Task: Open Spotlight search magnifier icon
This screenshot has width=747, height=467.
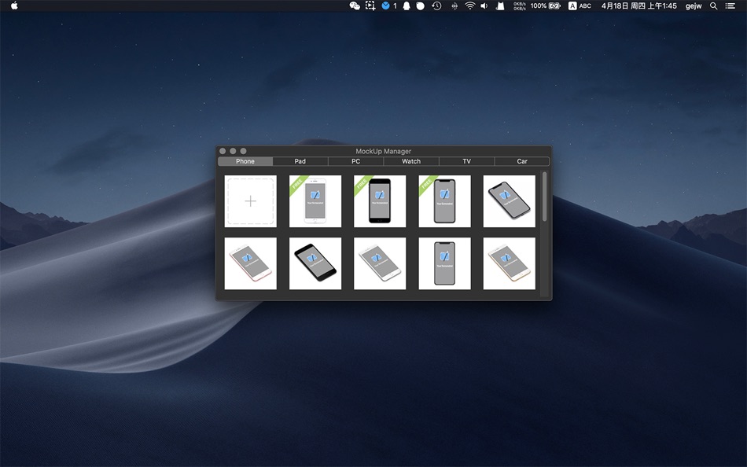Action: point(714,6)
